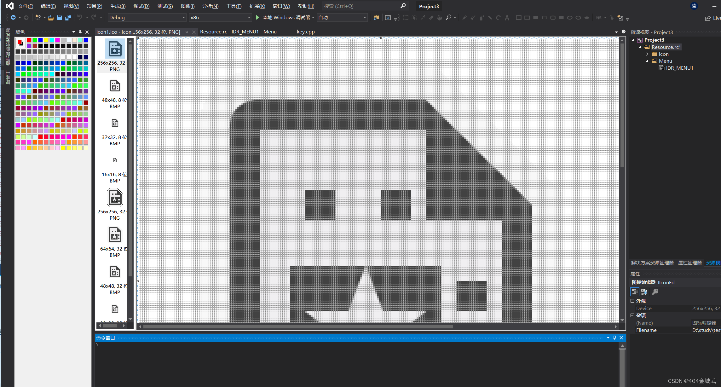Click the Navigate Backward arrow icon
Image resolution: width=721 pixels, height=387 pixels.
coord(13,18)
